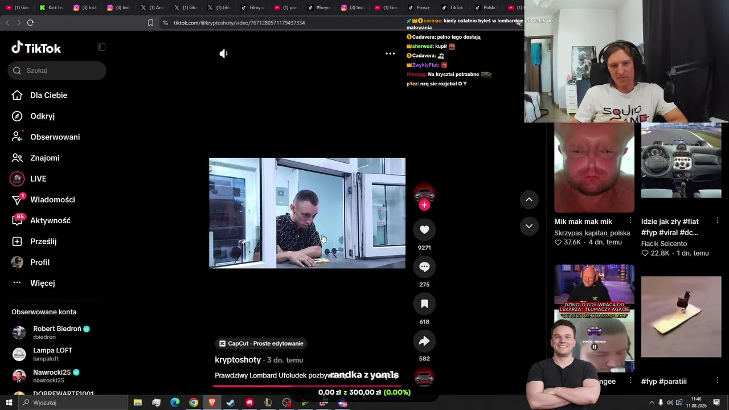
Task: Open comments with the speech bubble icon
Action: point(424,266)
